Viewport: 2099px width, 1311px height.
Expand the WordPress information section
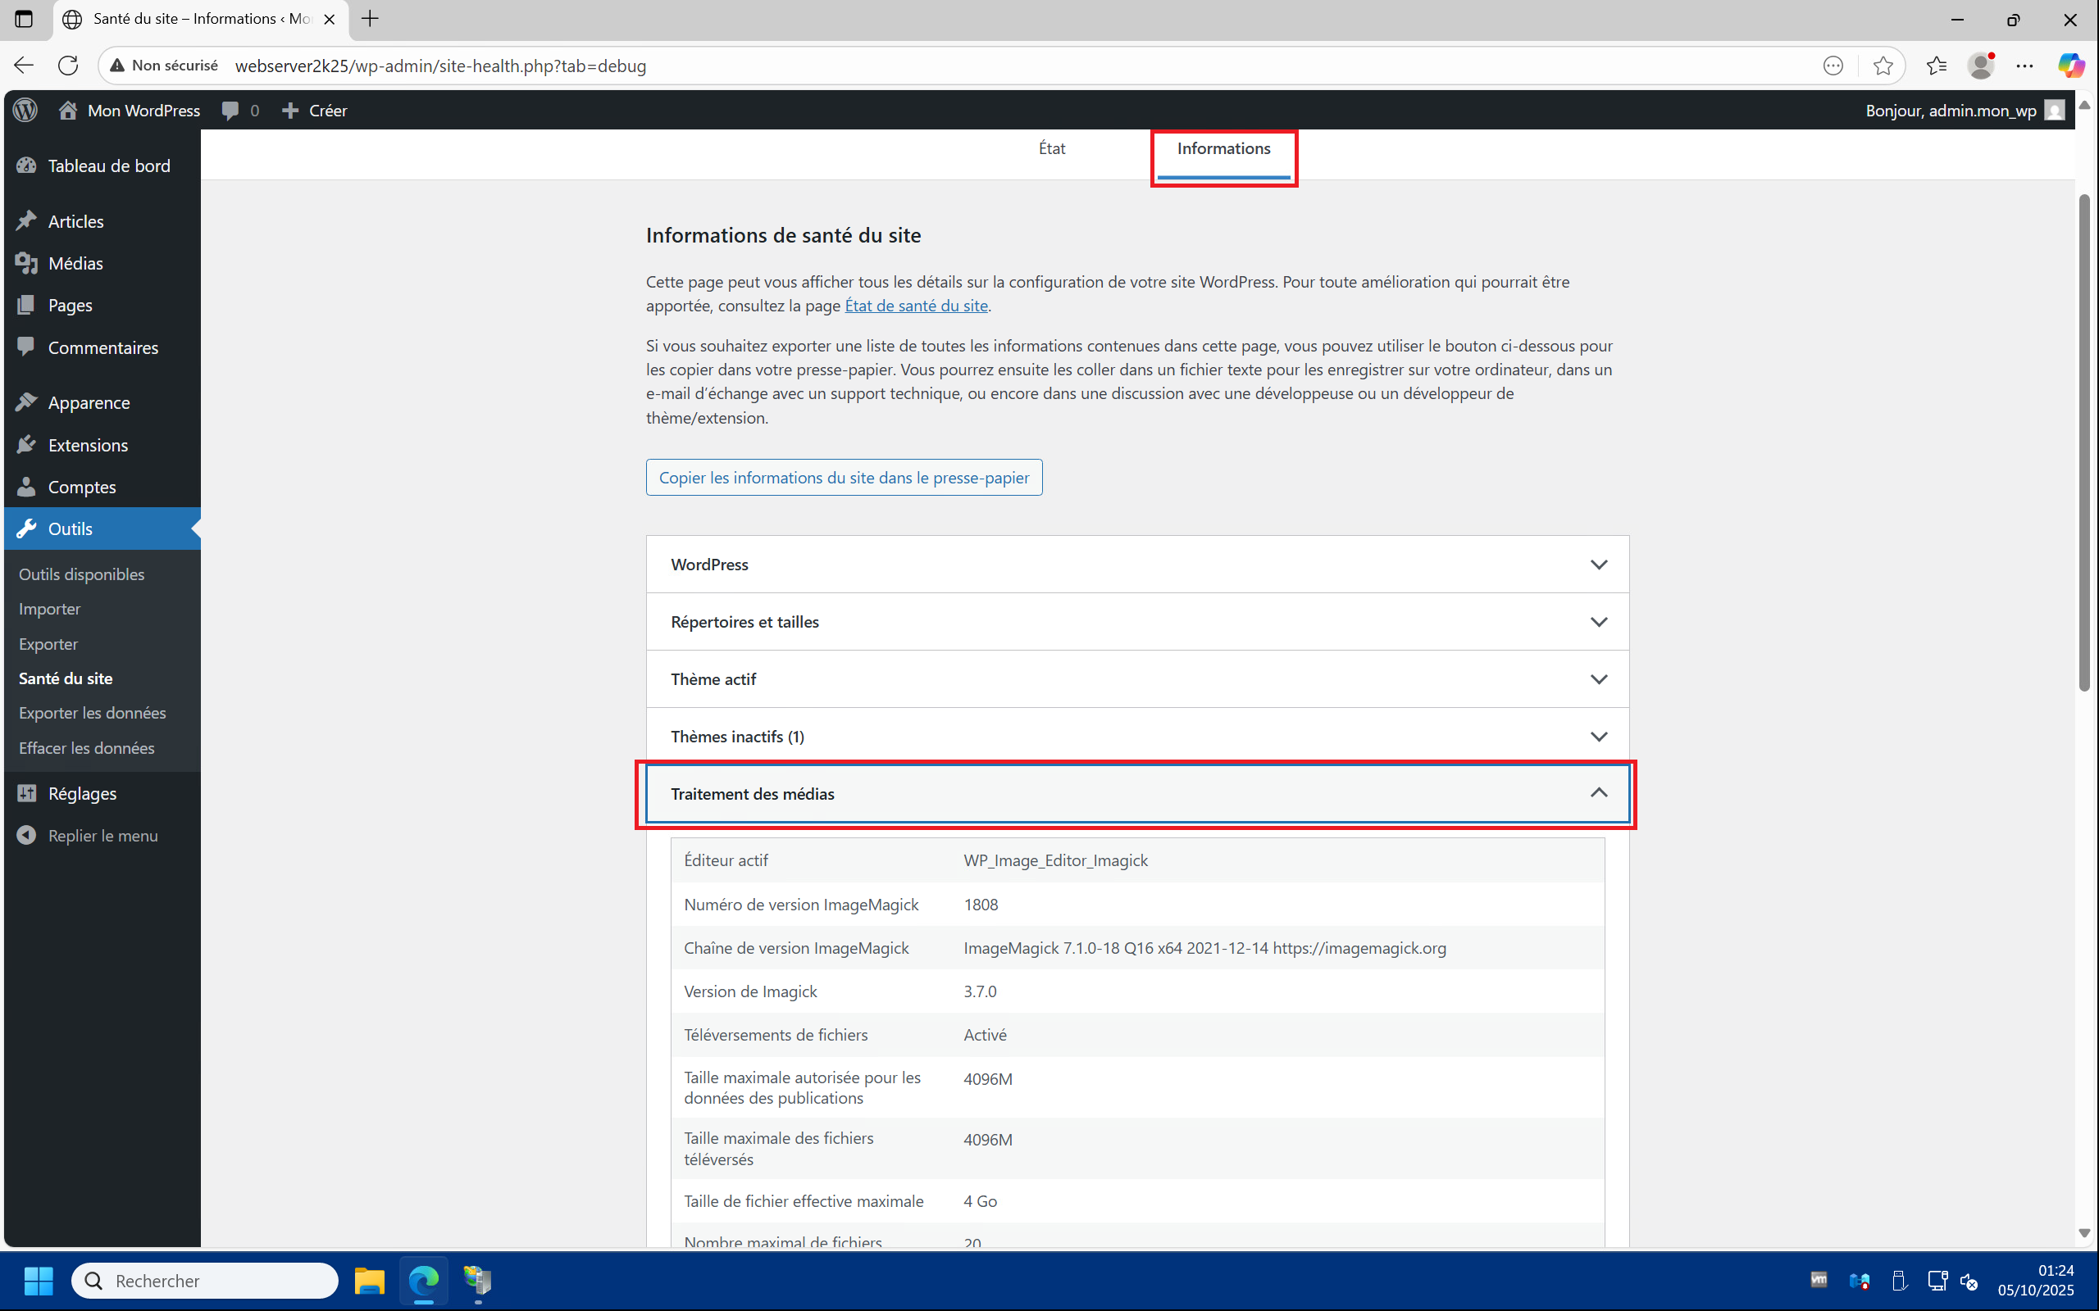pos(1136,565)
